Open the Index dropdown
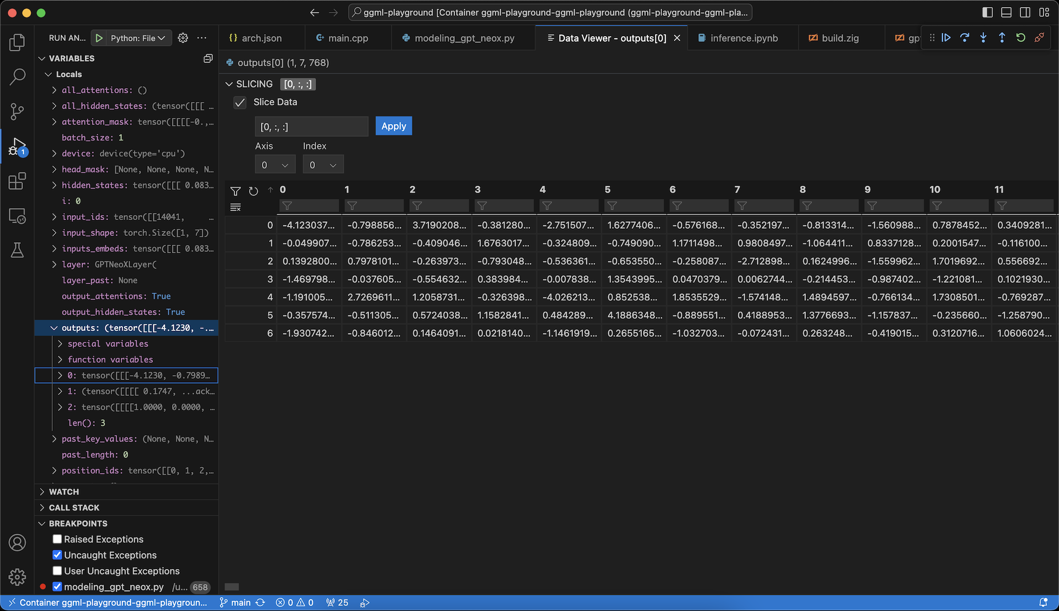1059x611 pixels. click(323, 164)
